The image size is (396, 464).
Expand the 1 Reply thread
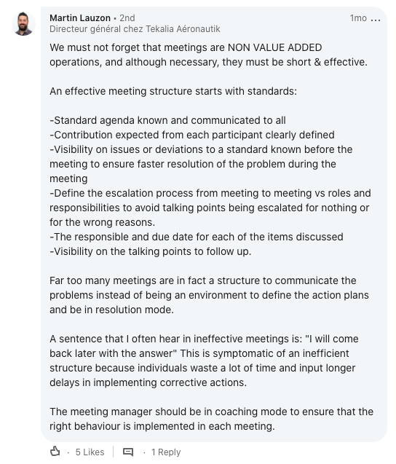point(166,452)
